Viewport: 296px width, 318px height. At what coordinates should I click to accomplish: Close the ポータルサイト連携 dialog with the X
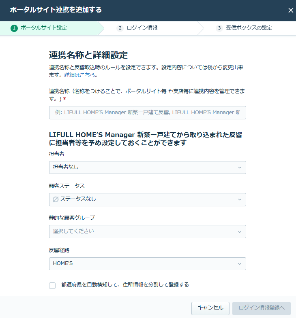click(291, 10)
